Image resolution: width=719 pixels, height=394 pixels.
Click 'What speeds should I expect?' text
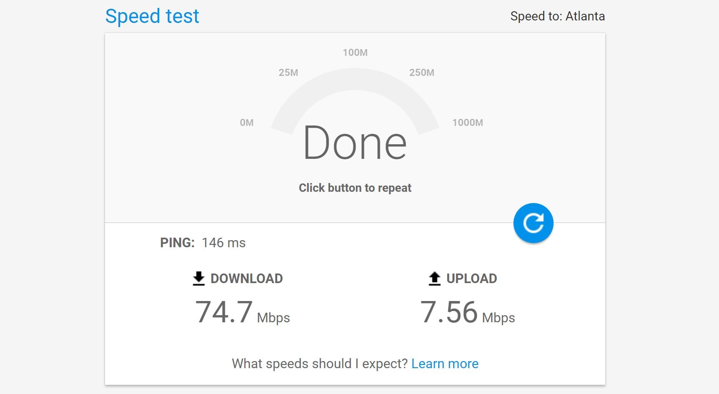319,364
